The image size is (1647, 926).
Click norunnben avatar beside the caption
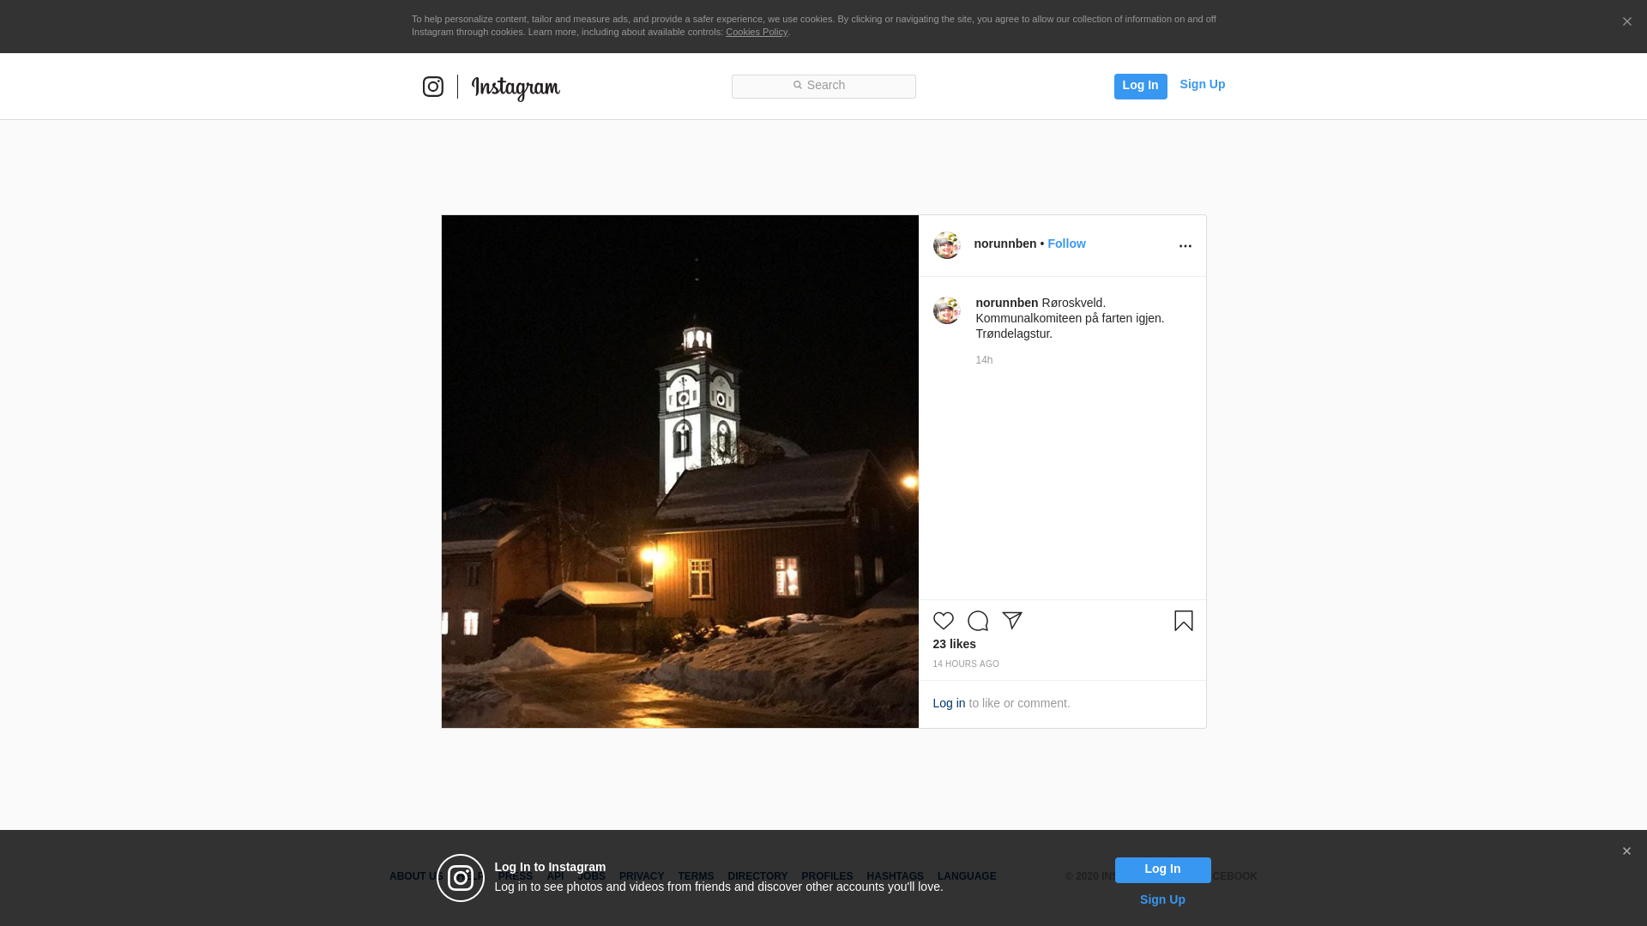point(947,310)
